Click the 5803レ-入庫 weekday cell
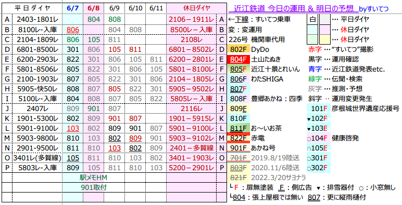Image resolution: width=402 pixels, height=205 pixels. 37,168
